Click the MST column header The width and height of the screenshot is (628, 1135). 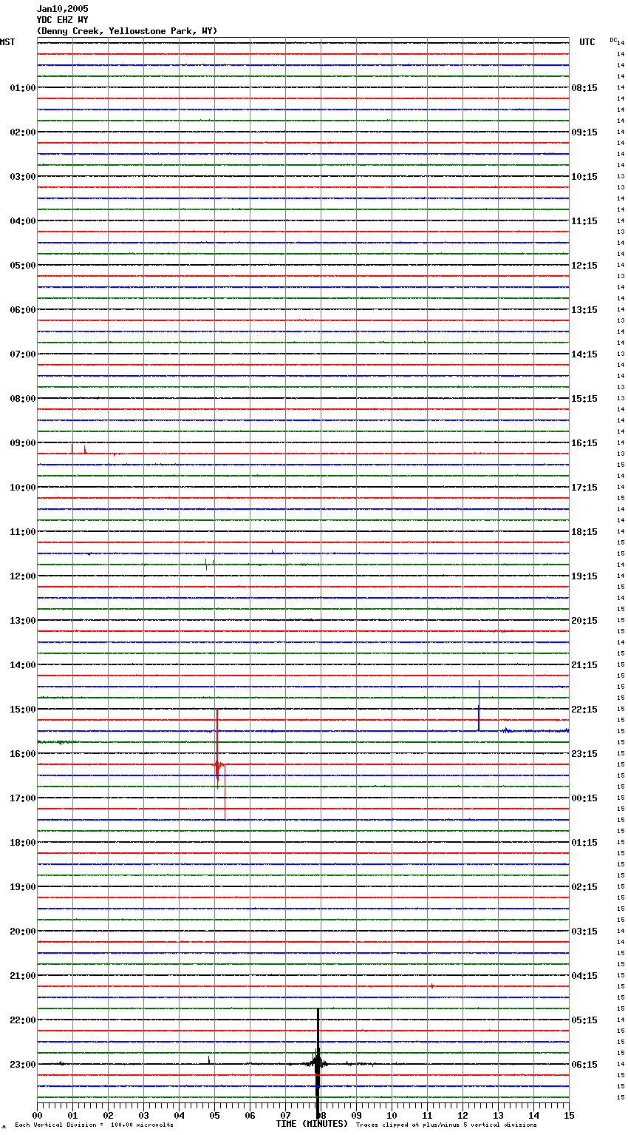click(7, 42)
